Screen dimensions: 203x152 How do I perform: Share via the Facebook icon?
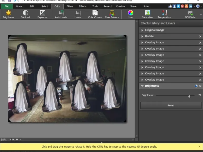[x=174, y=6]
